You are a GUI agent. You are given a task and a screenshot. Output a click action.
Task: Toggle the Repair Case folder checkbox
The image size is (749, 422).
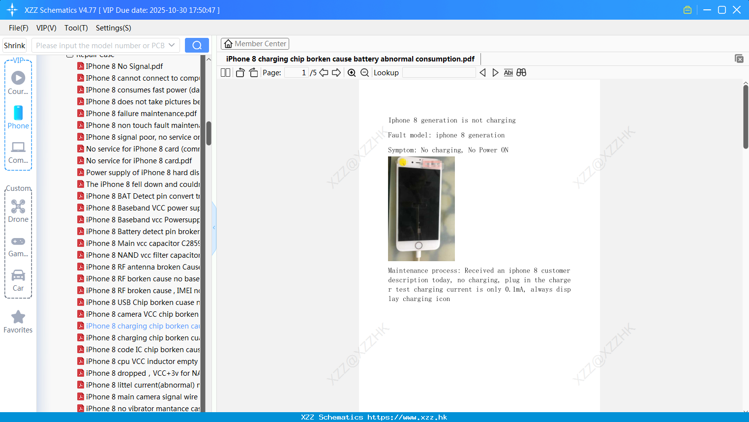70,56
